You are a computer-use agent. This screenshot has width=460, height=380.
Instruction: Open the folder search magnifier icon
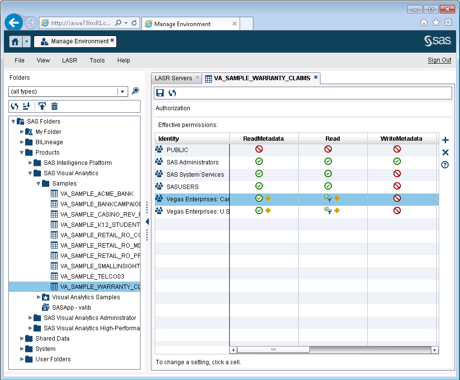pyautogui.click(x=135, y=91)
